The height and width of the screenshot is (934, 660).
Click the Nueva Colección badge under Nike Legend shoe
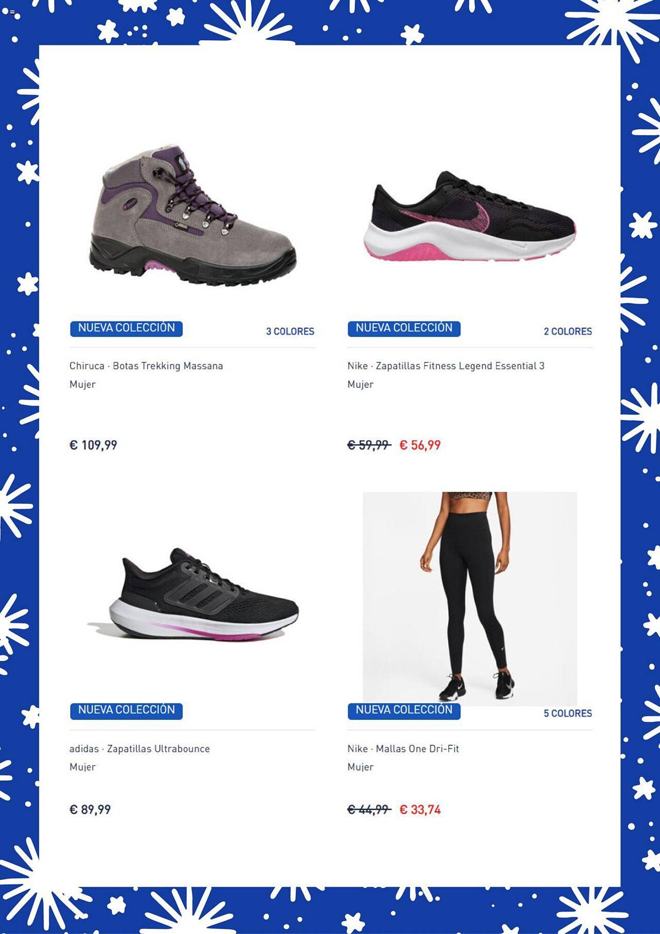pos(404,328)
